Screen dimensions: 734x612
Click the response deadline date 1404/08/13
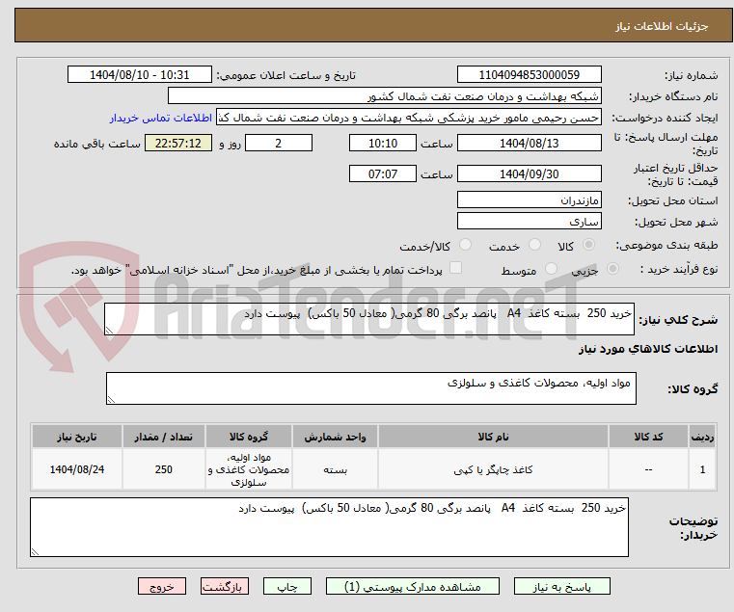pyautogui.click(x=529, y=144)
